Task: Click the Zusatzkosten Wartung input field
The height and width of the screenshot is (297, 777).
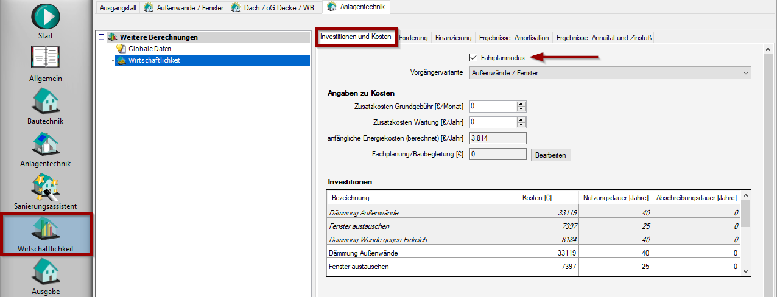Action: point(492,122)
